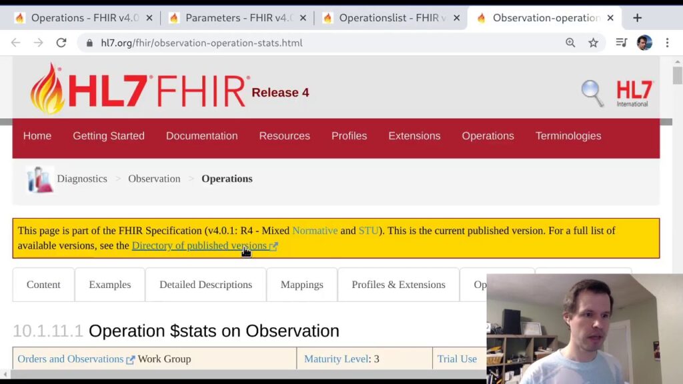Viewport: 683px width, 384px height.
Task: Open the media control playlist icon
Action: pyautogui.click(x=621, y=43)
